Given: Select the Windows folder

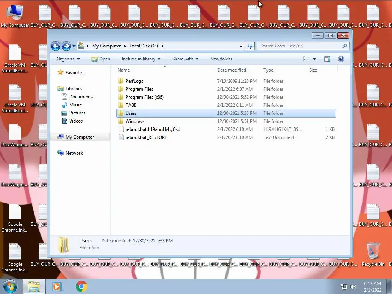Looking at the screenshot, I should 135,121.
